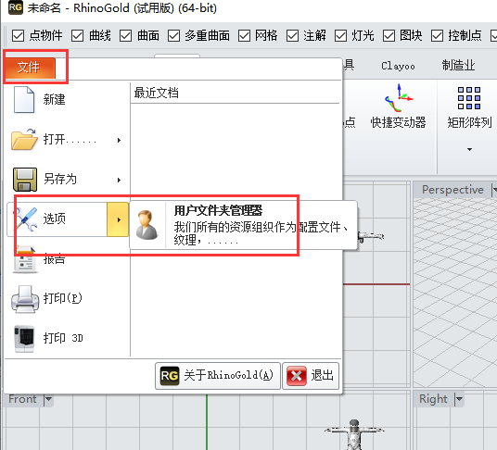Switch to the 制造业 ribbon tab
This screenshot has width=497, height=450.
[x=458, y=66]
